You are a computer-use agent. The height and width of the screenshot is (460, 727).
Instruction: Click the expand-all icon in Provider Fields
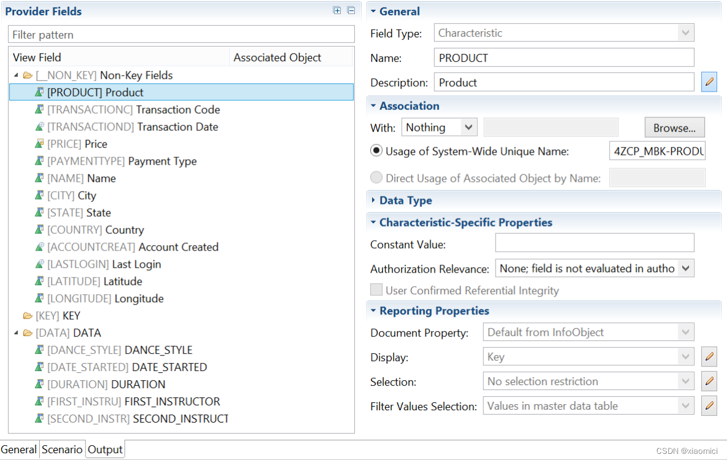(336, 10)
